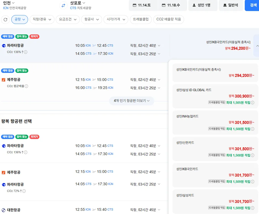The height and width of the screenshot is (214, 259).
Task: Click person icon beside 성인 1명
Action: (194, 5)
